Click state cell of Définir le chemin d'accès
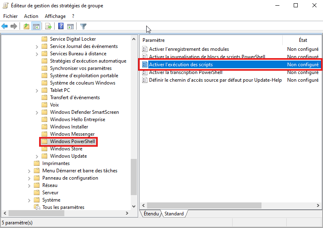Screen dimensions: 323x228 [303, 80]
